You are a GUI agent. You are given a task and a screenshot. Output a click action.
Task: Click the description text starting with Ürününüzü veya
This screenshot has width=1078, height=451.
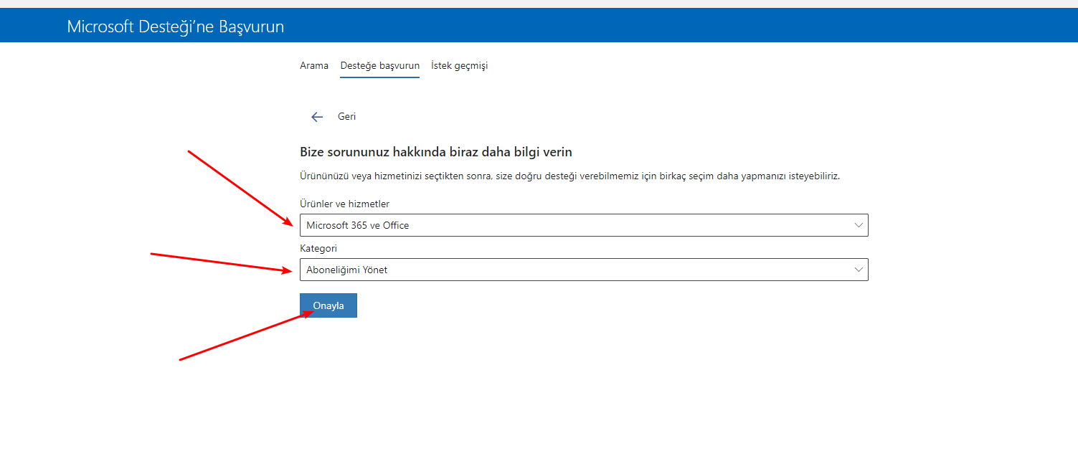tap(569, 176)
